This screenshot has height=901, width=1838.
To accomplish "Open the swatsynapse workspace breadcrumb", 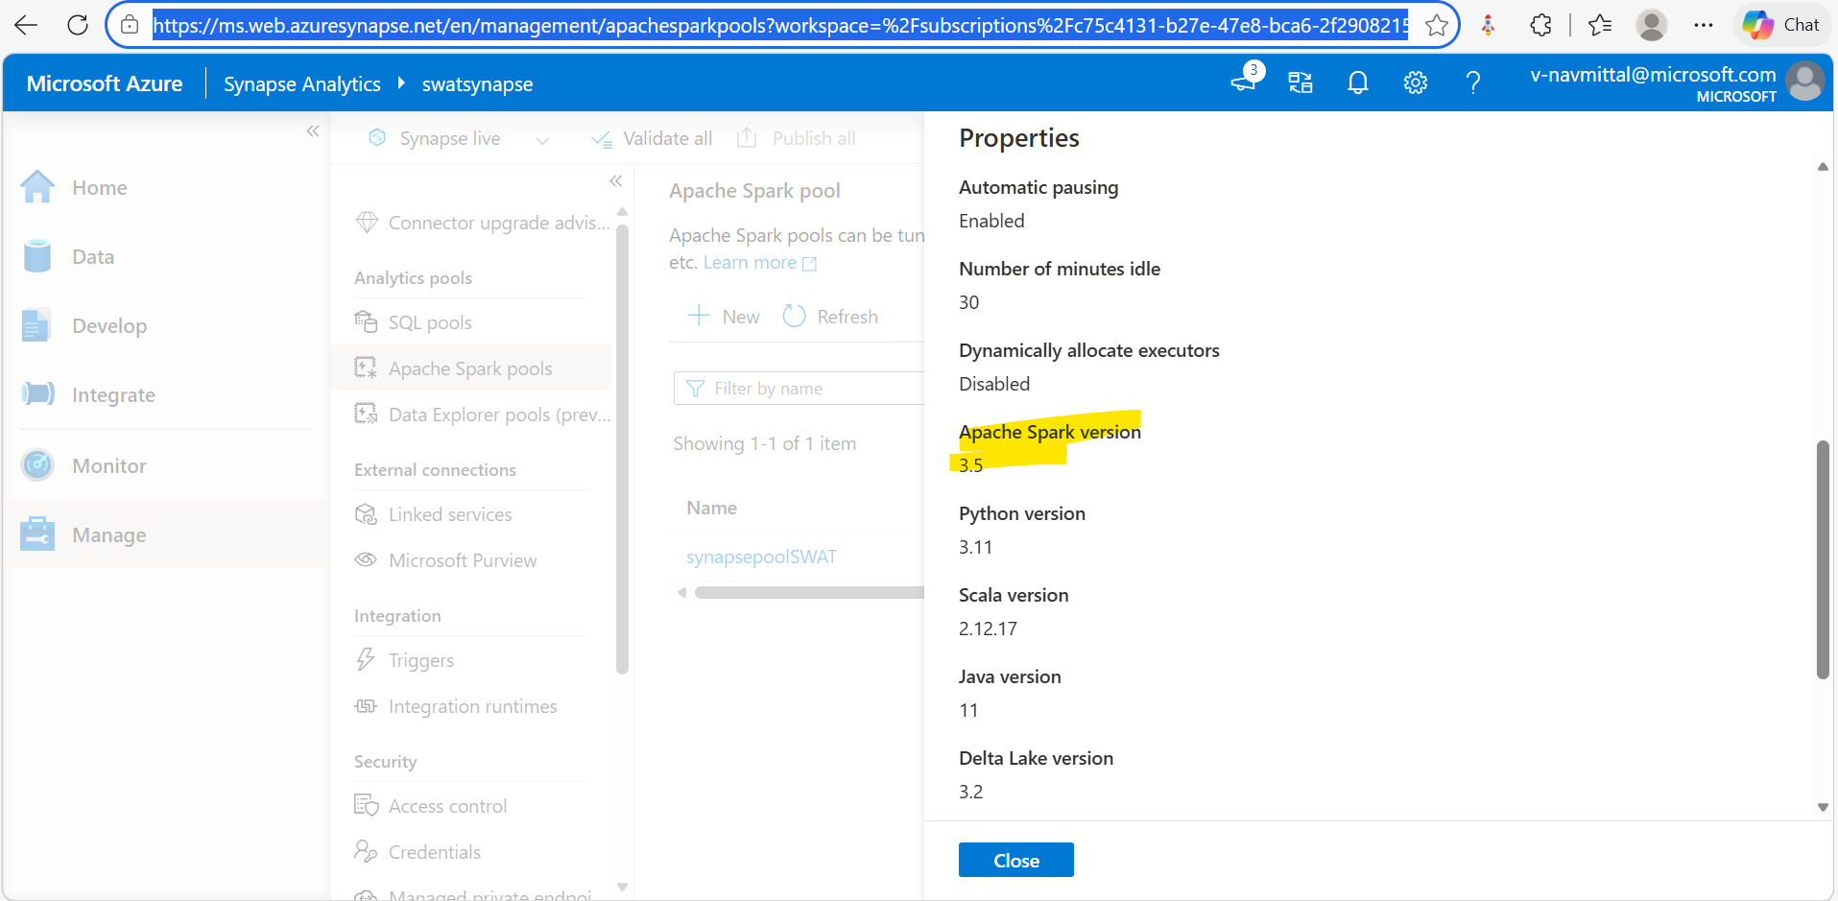I will (477, 84).
